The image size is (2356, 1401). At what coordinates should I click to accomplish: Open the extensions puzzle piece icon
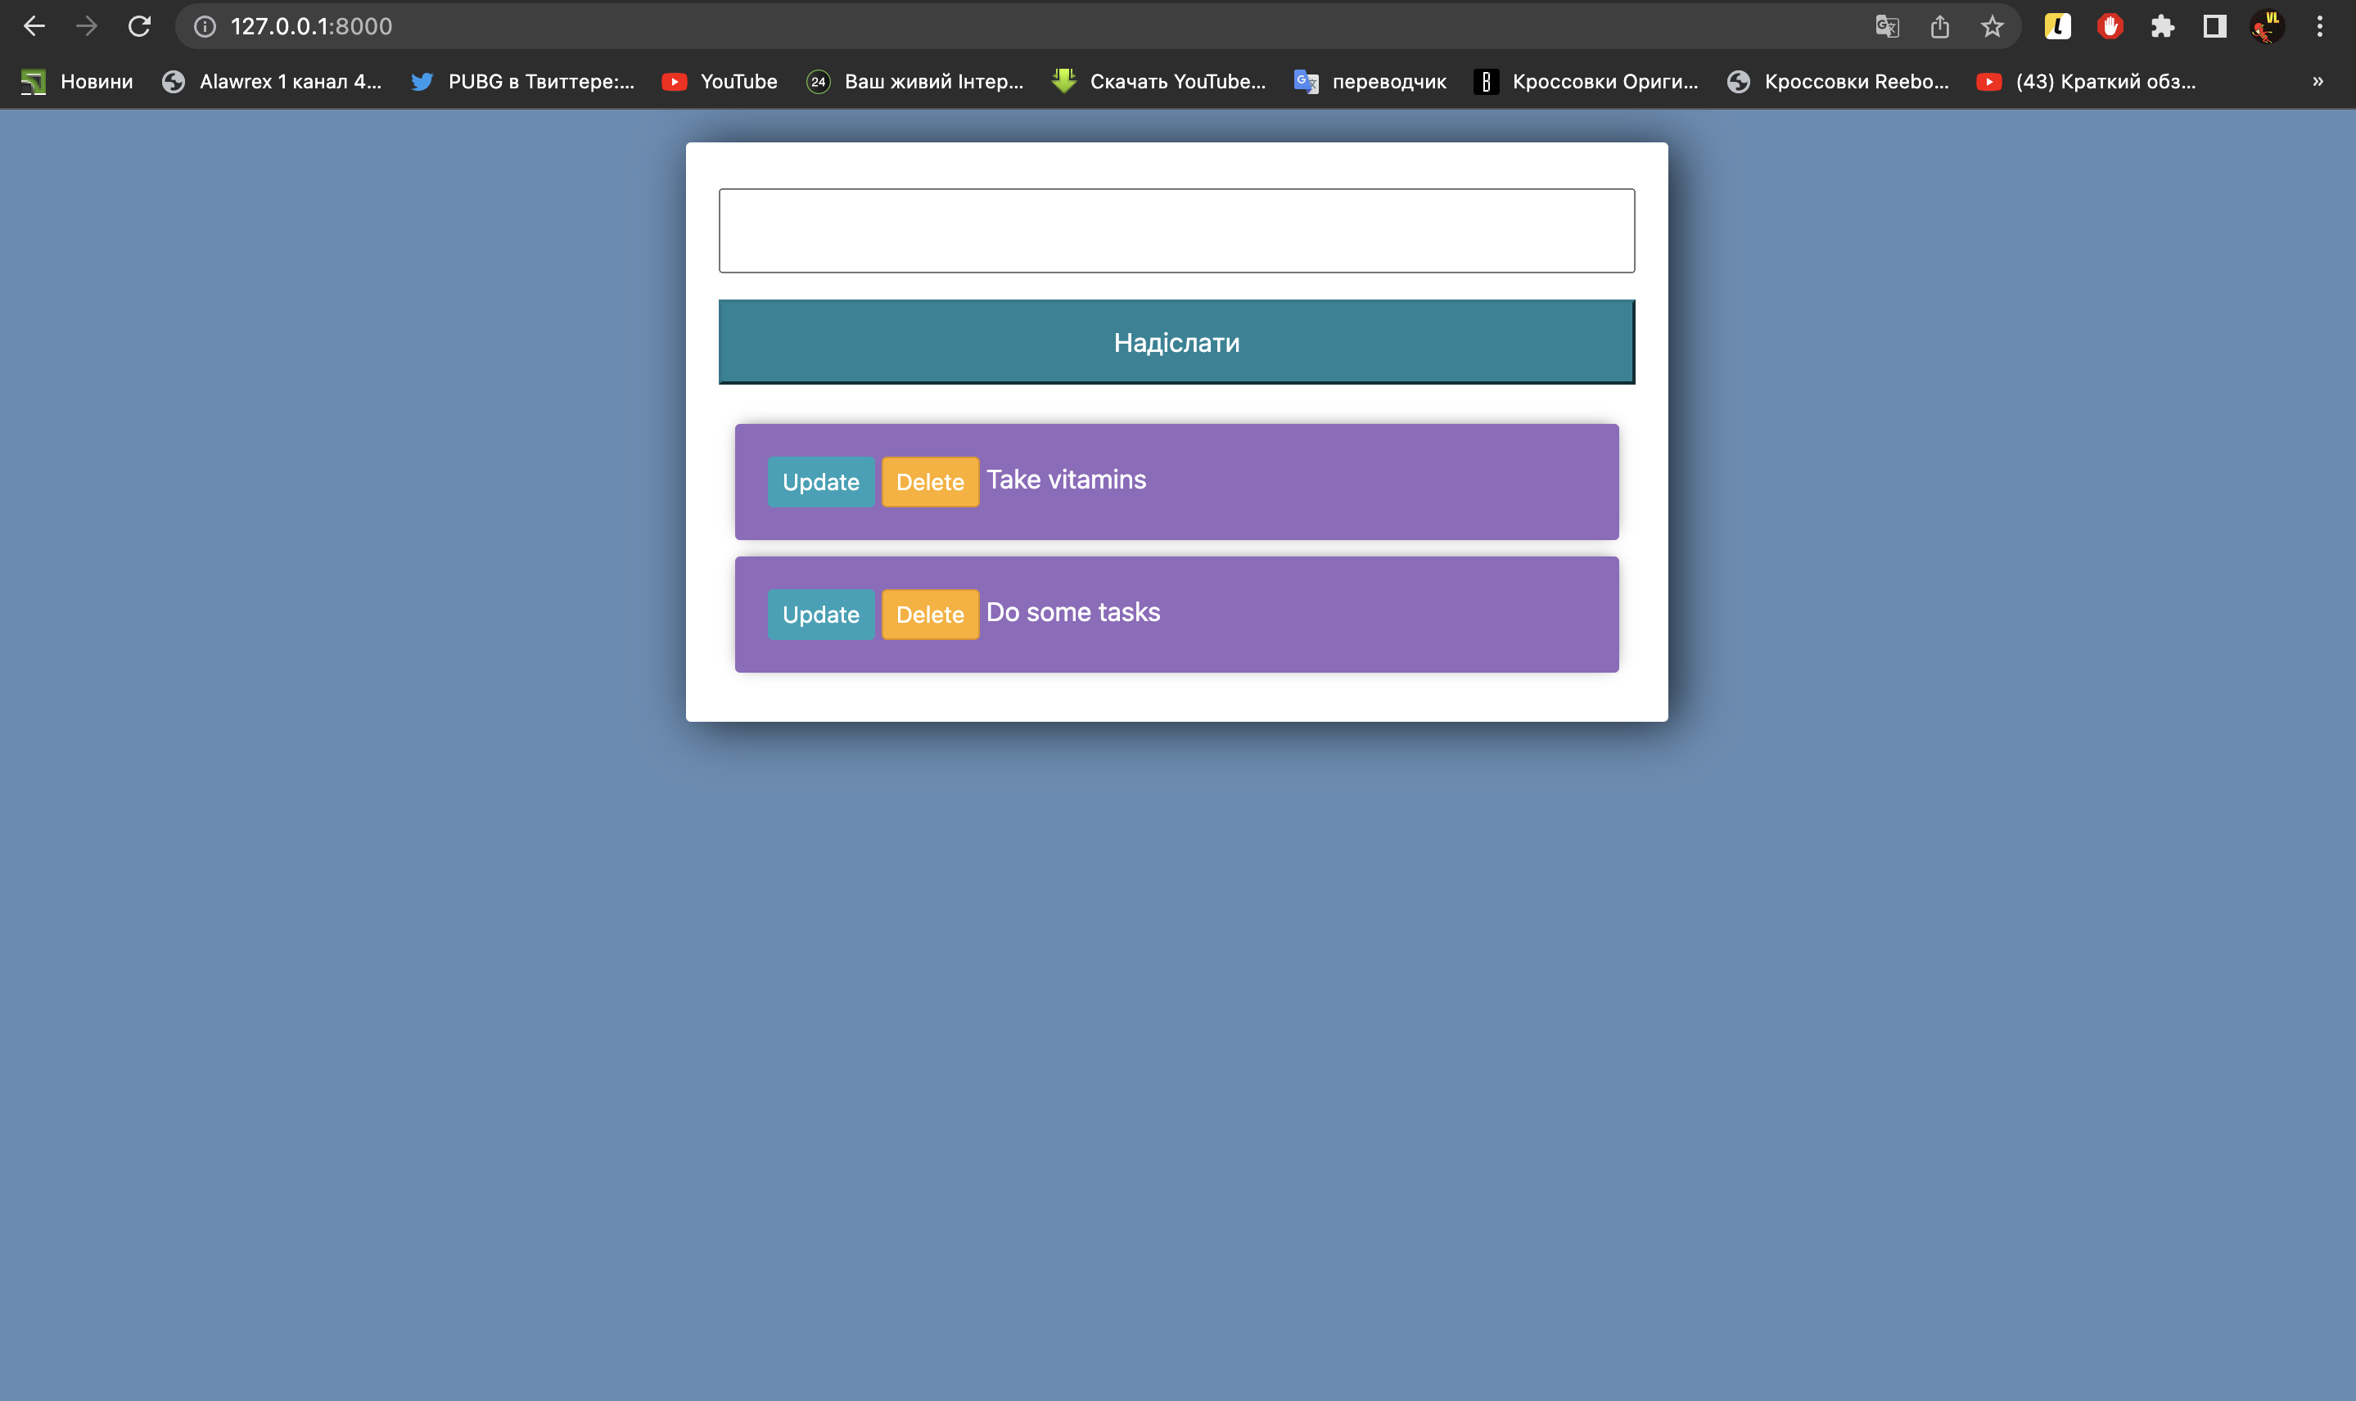pos(2161,25)
